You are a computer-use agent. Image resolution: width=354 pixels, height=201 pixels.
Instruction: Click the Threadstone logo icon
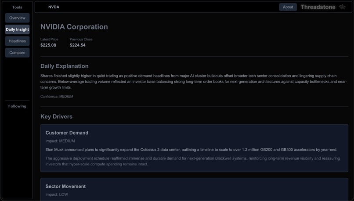tap(342, 7)
